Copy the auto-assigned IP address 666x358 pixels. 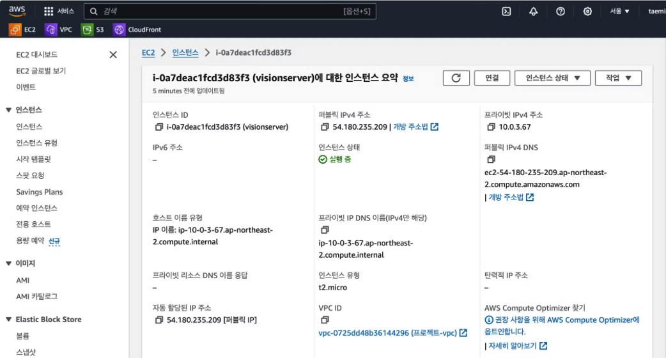(159, 320)
